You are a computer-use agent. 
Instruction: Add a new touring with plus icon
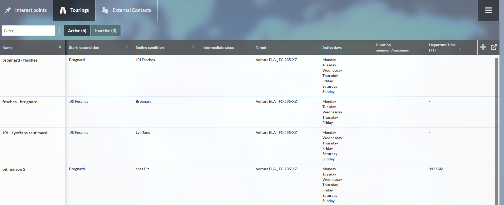point(483,47)
